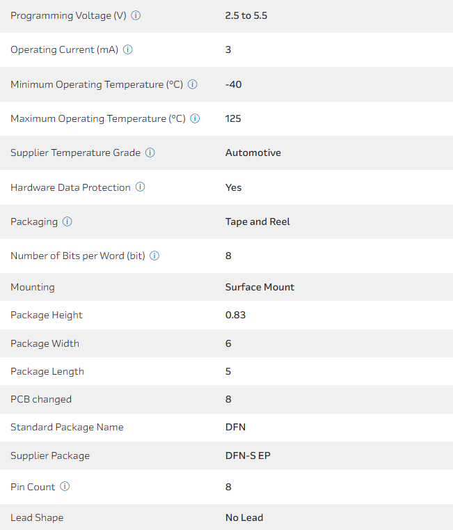Click the "No Lead" lead shape value
This screenshot has width=453, height=530.
coord(244,517)
